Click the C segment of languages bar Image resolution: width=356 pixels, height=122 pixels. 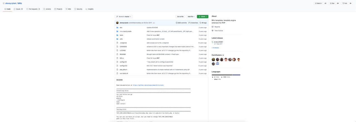[x=222, y=75]
